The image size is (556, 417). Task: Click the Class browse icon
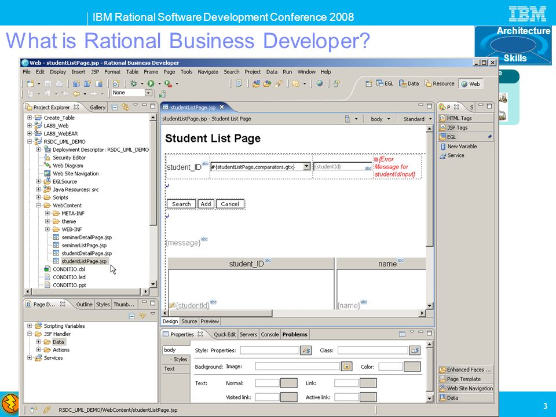point(415,350)
